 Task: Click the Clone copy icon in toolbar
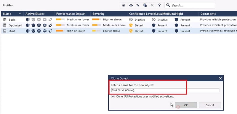(145, 5)
